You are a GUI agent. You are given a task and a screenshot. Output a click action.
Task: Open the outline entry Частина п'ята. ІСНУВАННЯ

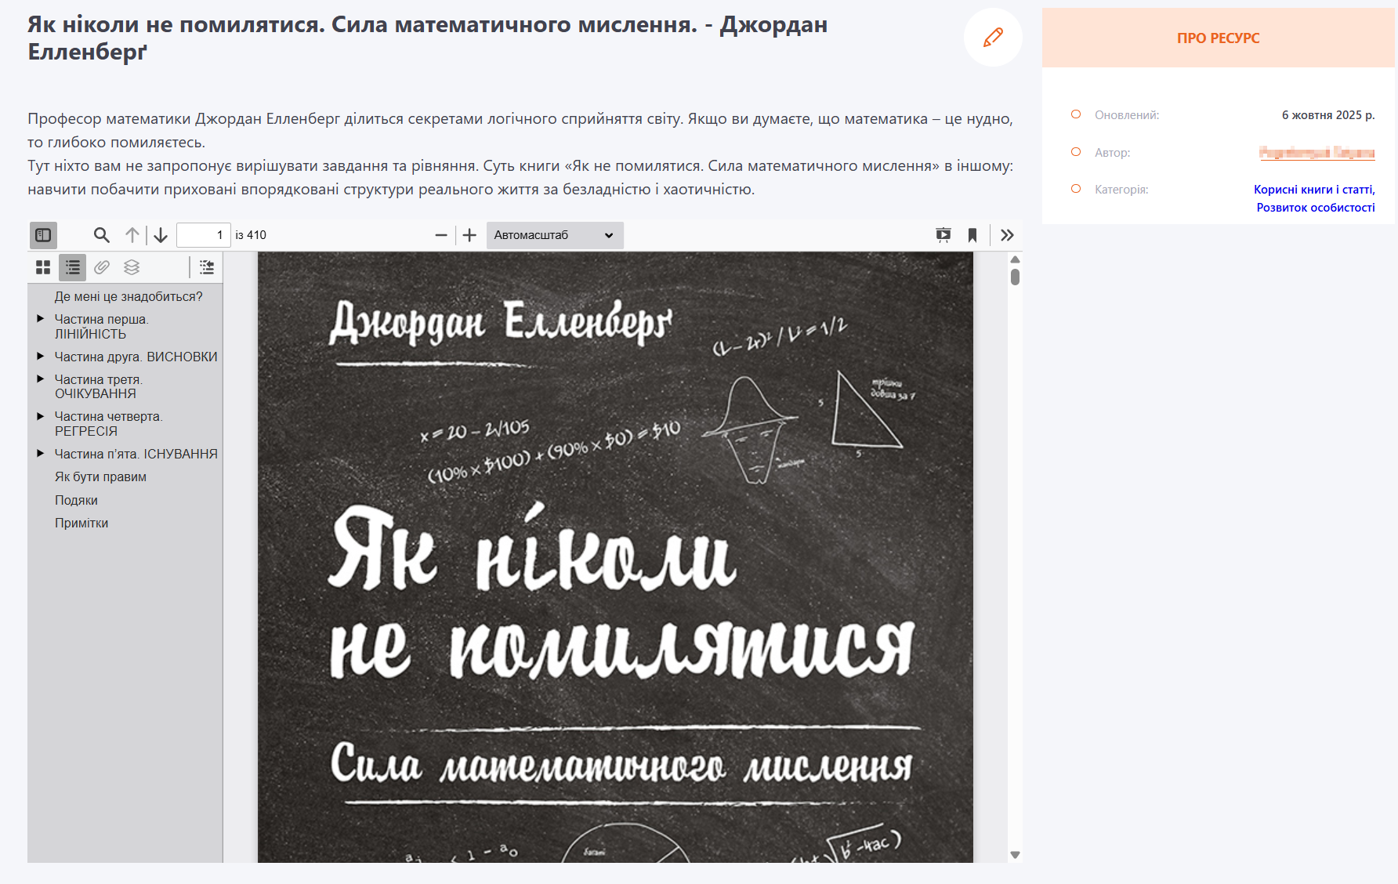136,454
